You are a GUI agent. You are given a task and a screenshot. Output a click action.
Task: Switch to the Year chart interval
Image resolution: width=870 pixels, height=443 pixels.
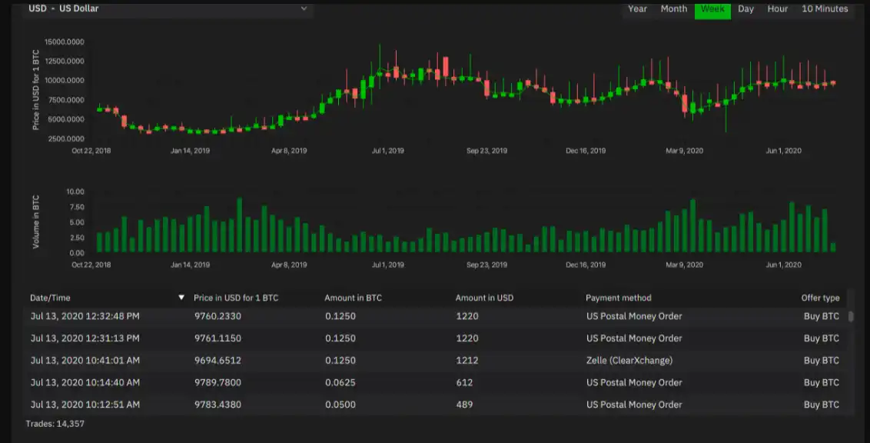[637, 9]
